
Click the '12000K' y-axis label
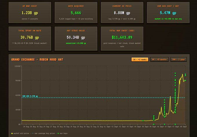17,66
